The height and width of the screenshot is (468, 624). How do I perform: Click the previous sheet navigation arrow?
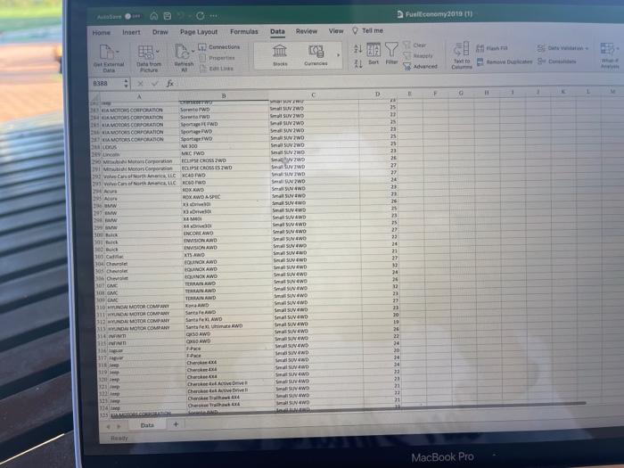tap(108, 426)
